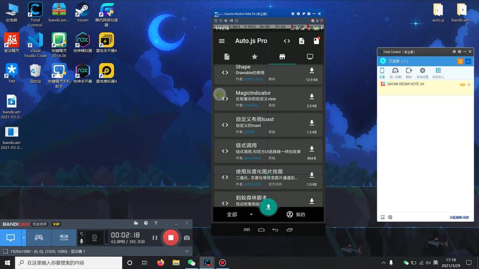Download the 蚂蚁森林脚本 script
479x269 pixels.
click(x=311, y=201)
